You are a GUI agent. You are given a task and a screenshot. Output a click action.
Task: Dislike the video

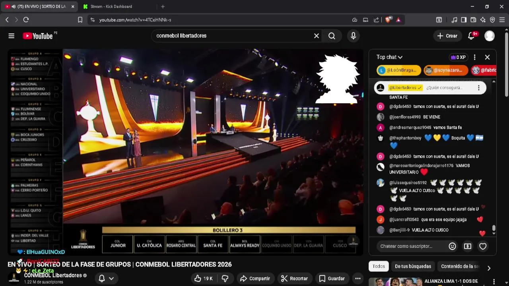click(225, 278)
